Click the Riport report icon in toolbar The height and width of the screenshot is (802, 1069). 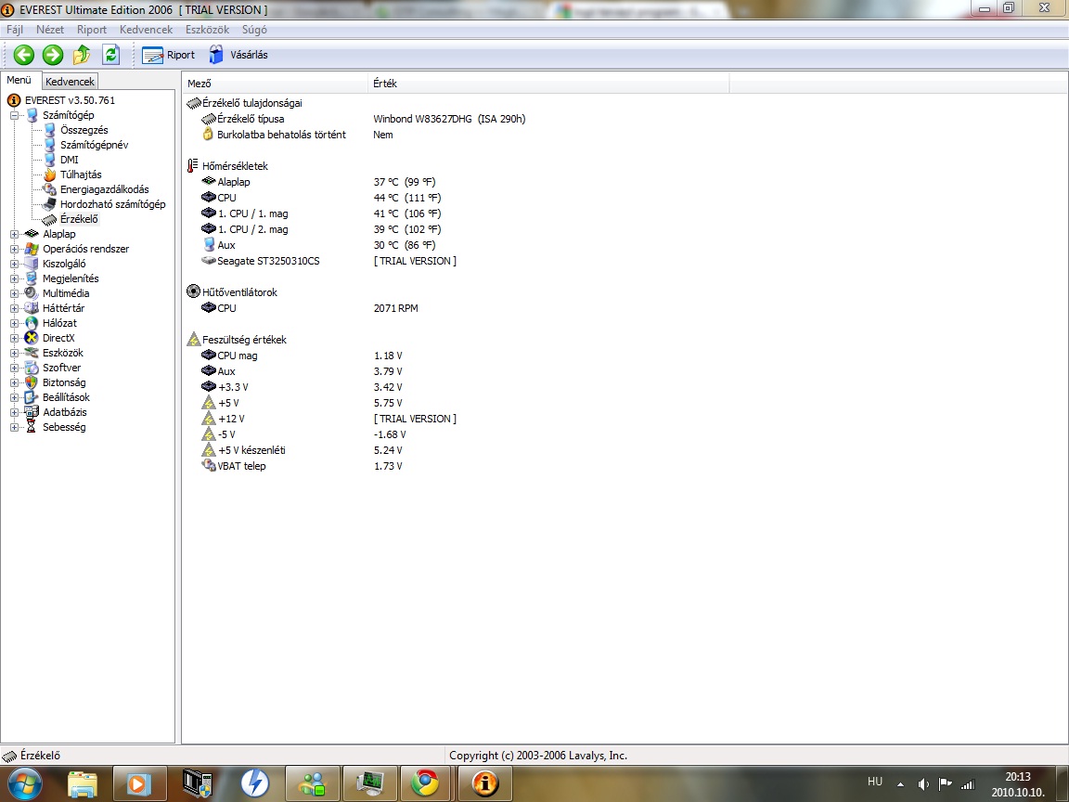pyautogui.click(x=152, y=56)
